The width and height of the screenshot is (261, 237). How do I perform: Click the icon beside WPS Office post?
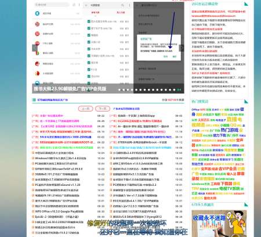(x=33, y=211)
